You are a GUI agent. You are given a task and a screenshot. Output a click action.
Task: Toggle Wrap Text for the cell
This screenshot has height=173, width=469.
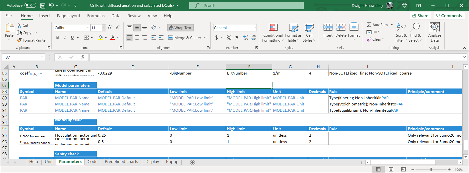coord(180,28)
